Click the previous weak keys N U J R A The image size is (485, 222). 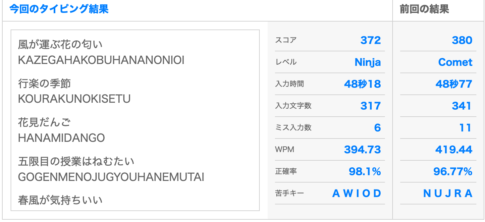pyautogui.click(x=448, y=193)
